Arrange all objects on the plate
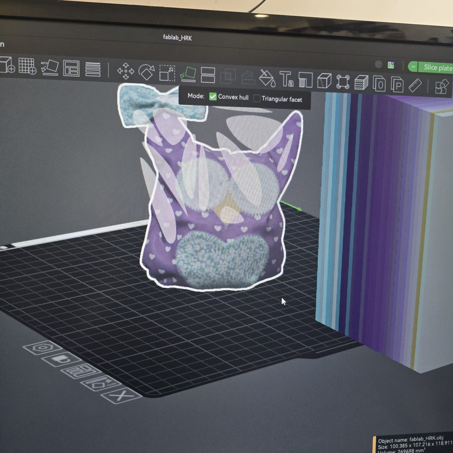Viewport: 453px width, 453px height. click(x=71, y=68)
